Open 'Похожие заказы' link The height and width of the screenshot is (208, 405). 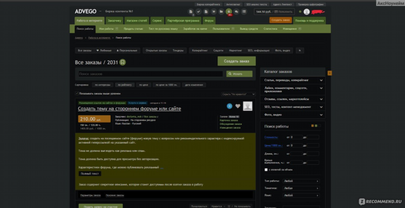[115, 196]
